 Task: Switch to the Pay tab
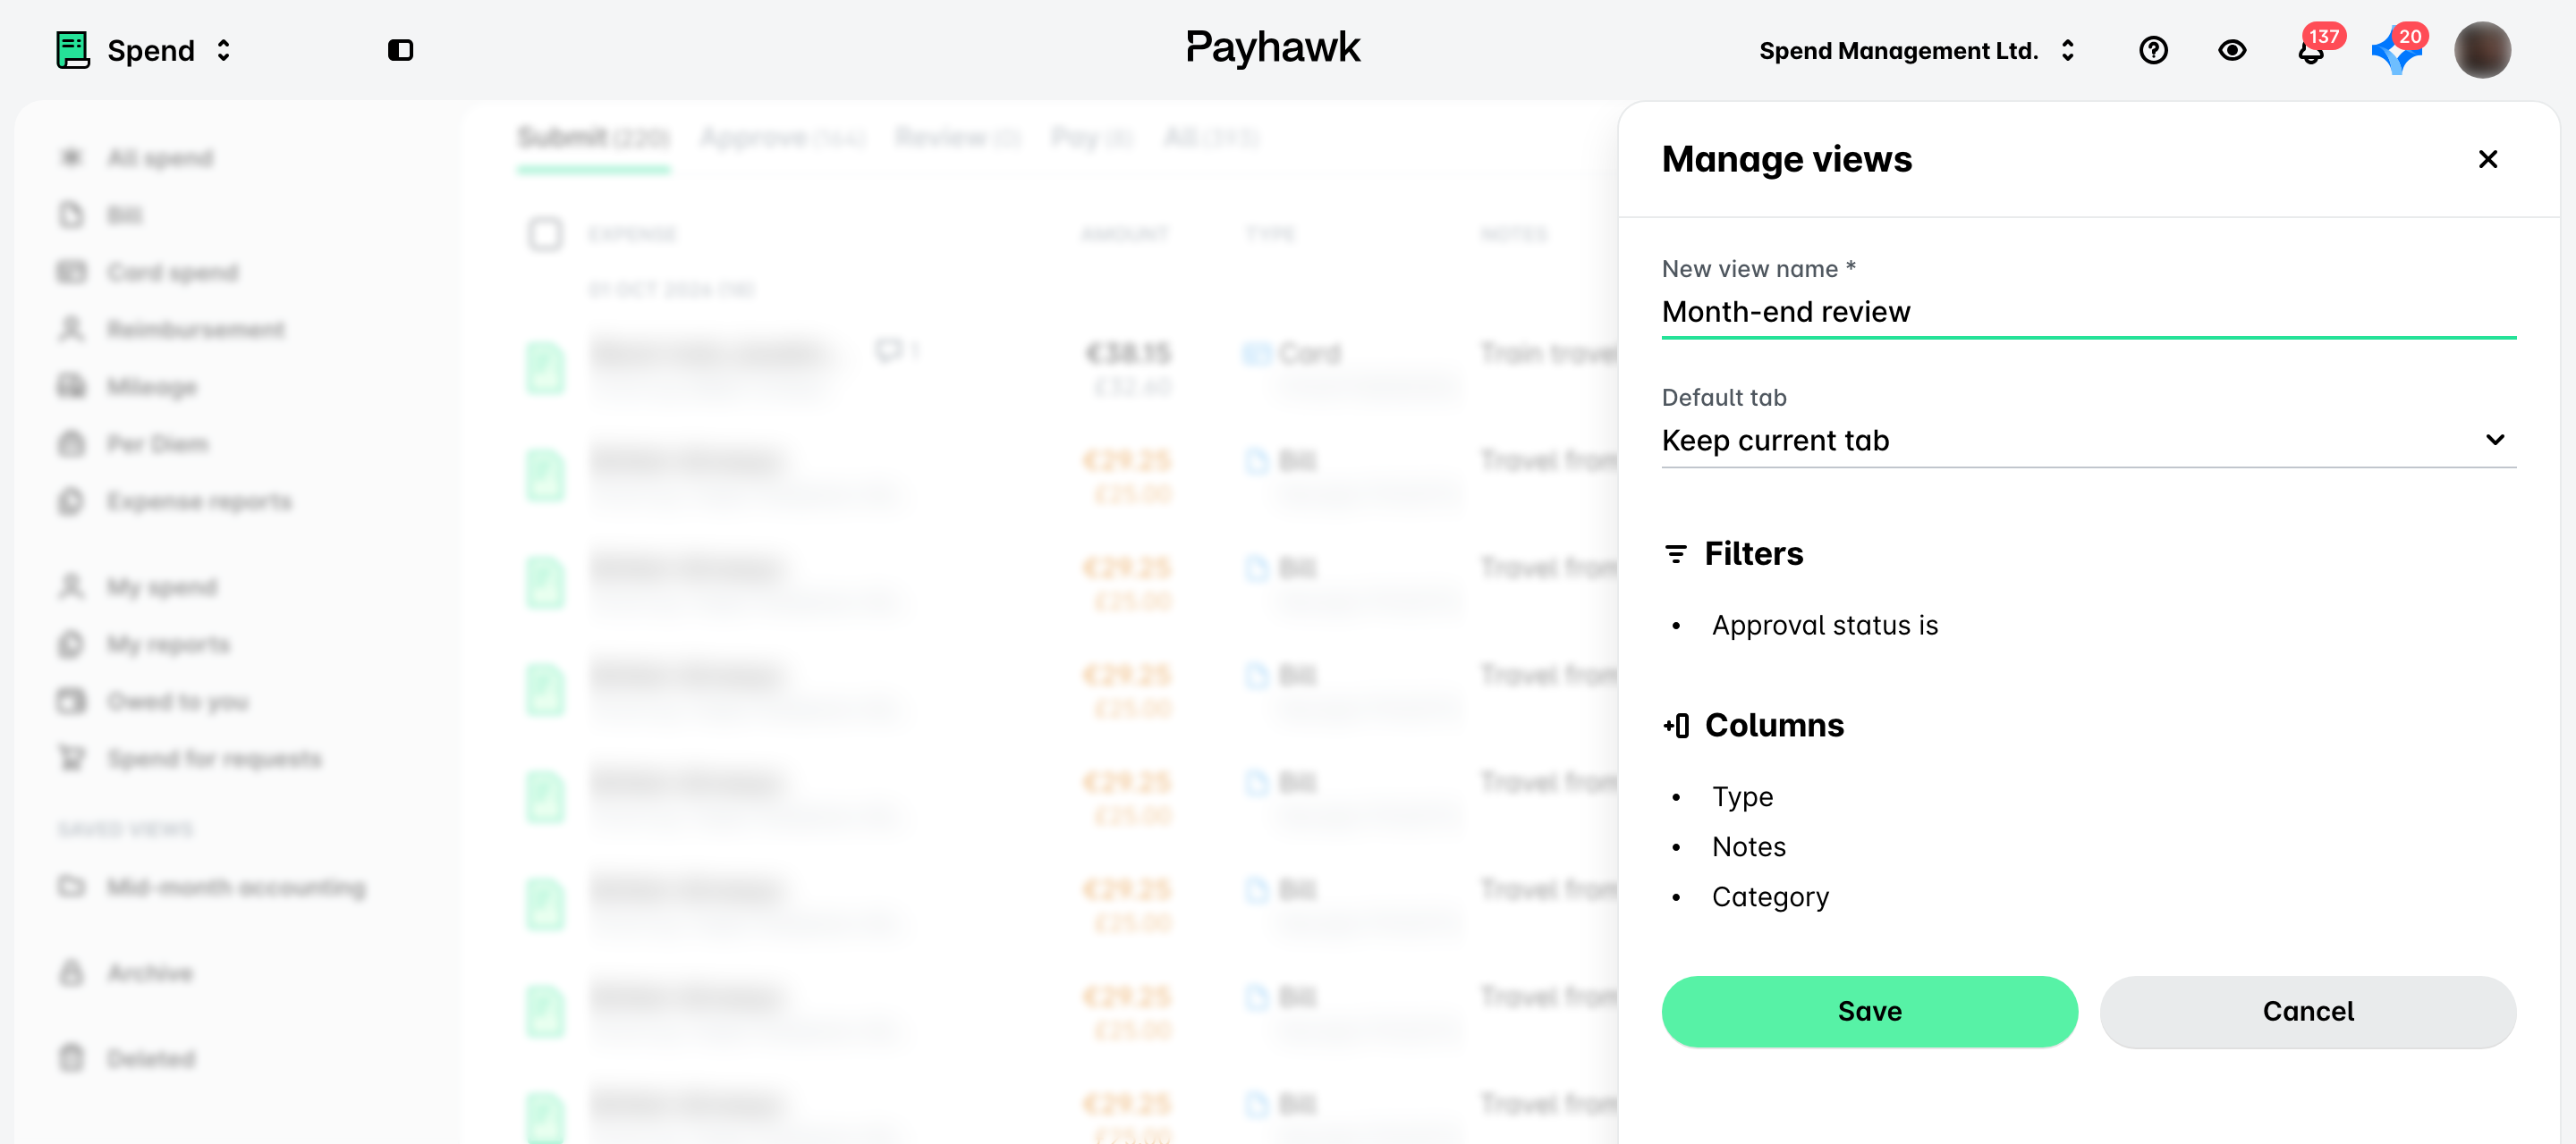tap(1092, 138)
